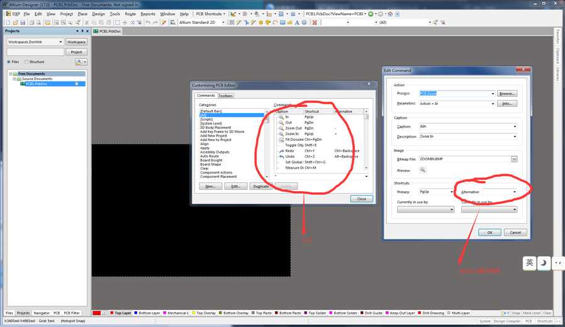This screenshot has height=327, width=565.
Task: Open the PCB Shortcuts dropdown menu
Action: (x=210, y=14)
